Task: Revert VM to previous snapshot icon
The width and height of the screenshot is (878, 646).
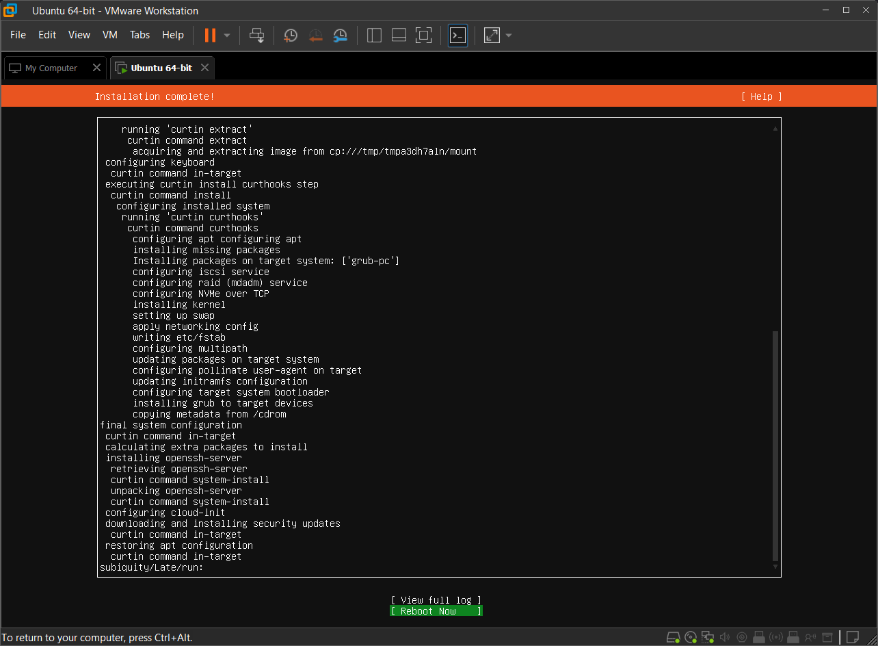Action: click(315, 36)
